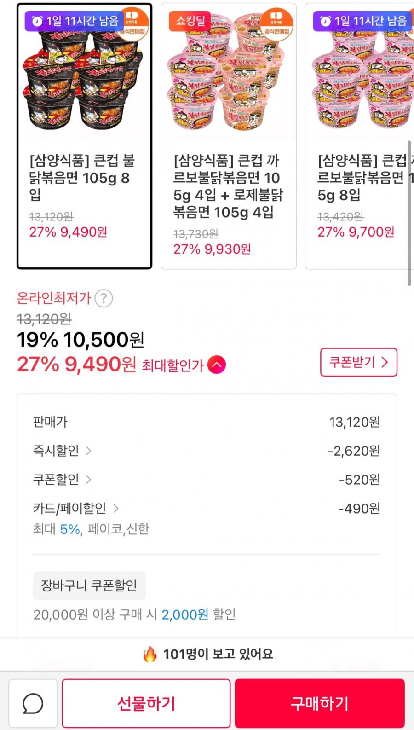
Task: Expand the 쿠폰할인 details chevron
Action: pyautogui.click(x=89, y=480)
